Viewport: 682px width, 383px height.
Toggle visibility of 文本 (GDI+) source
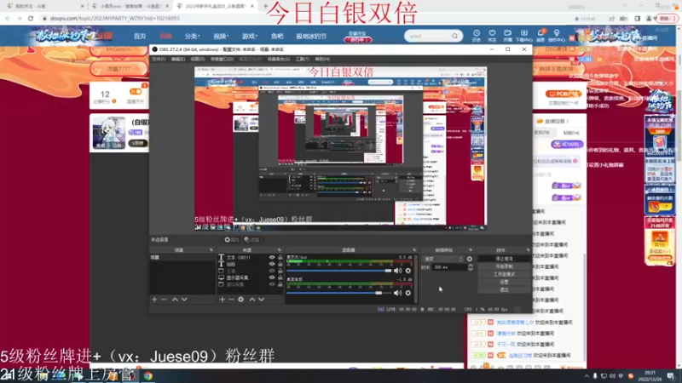tap(272, 258)
